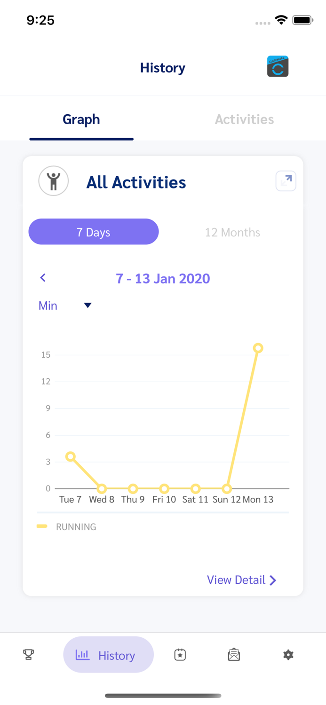This screenshot has width=326, height=705.
Task: Open the Garmin Connect sync icon
Action: [278, 67]
